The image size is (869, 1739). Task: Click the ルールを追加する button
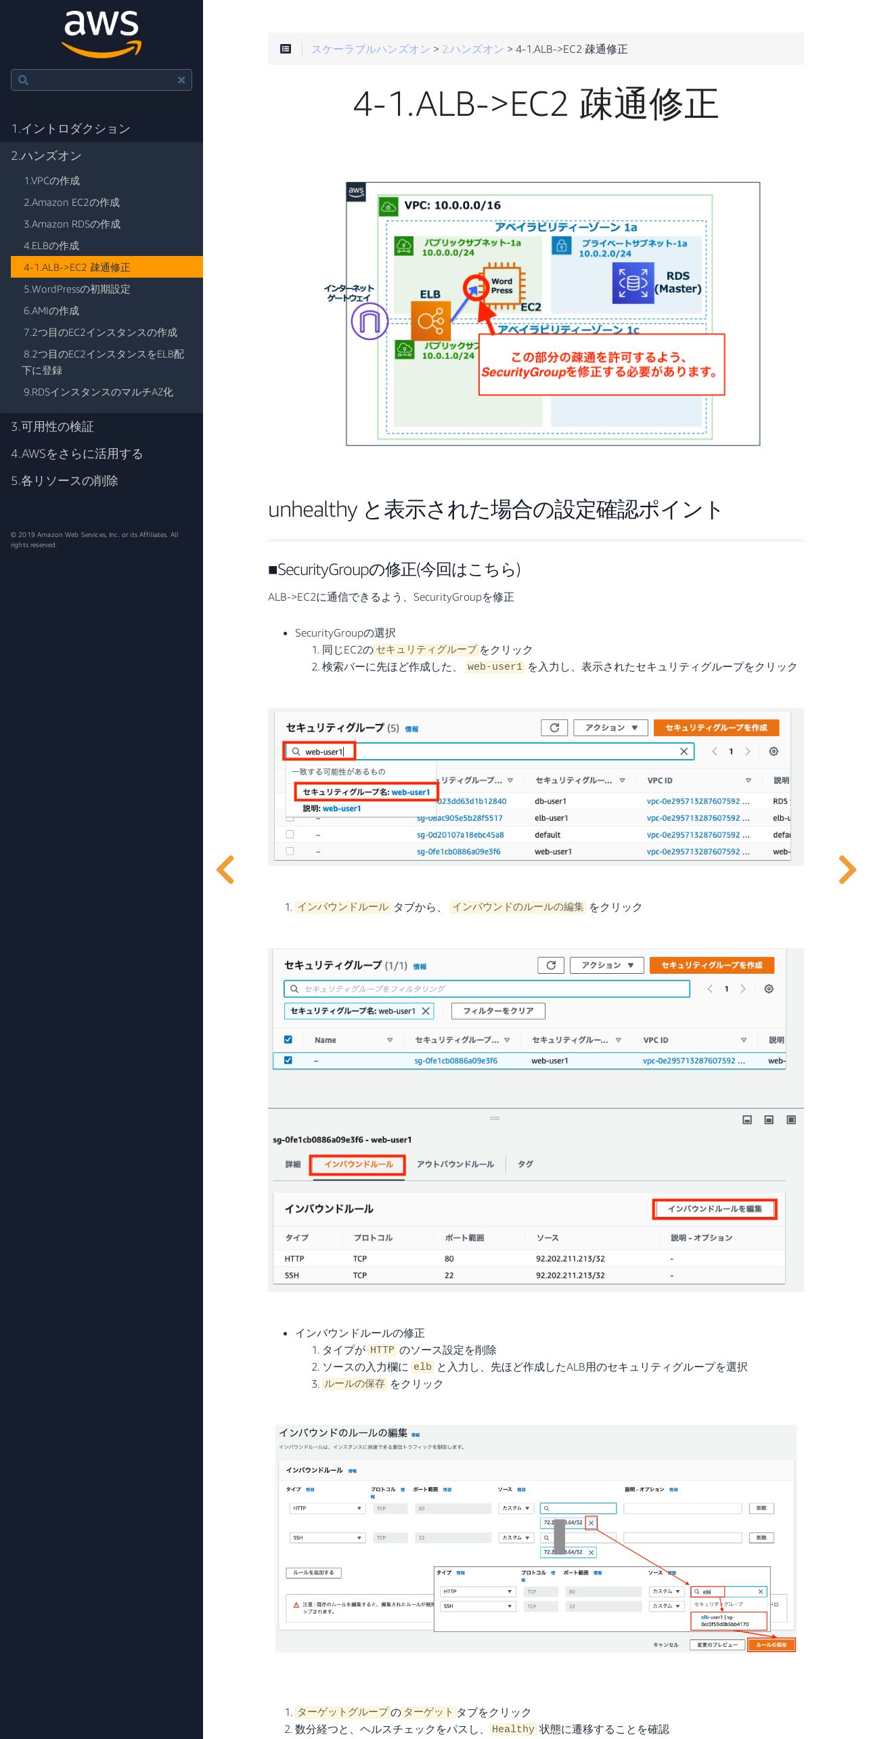coord(313,1573)
